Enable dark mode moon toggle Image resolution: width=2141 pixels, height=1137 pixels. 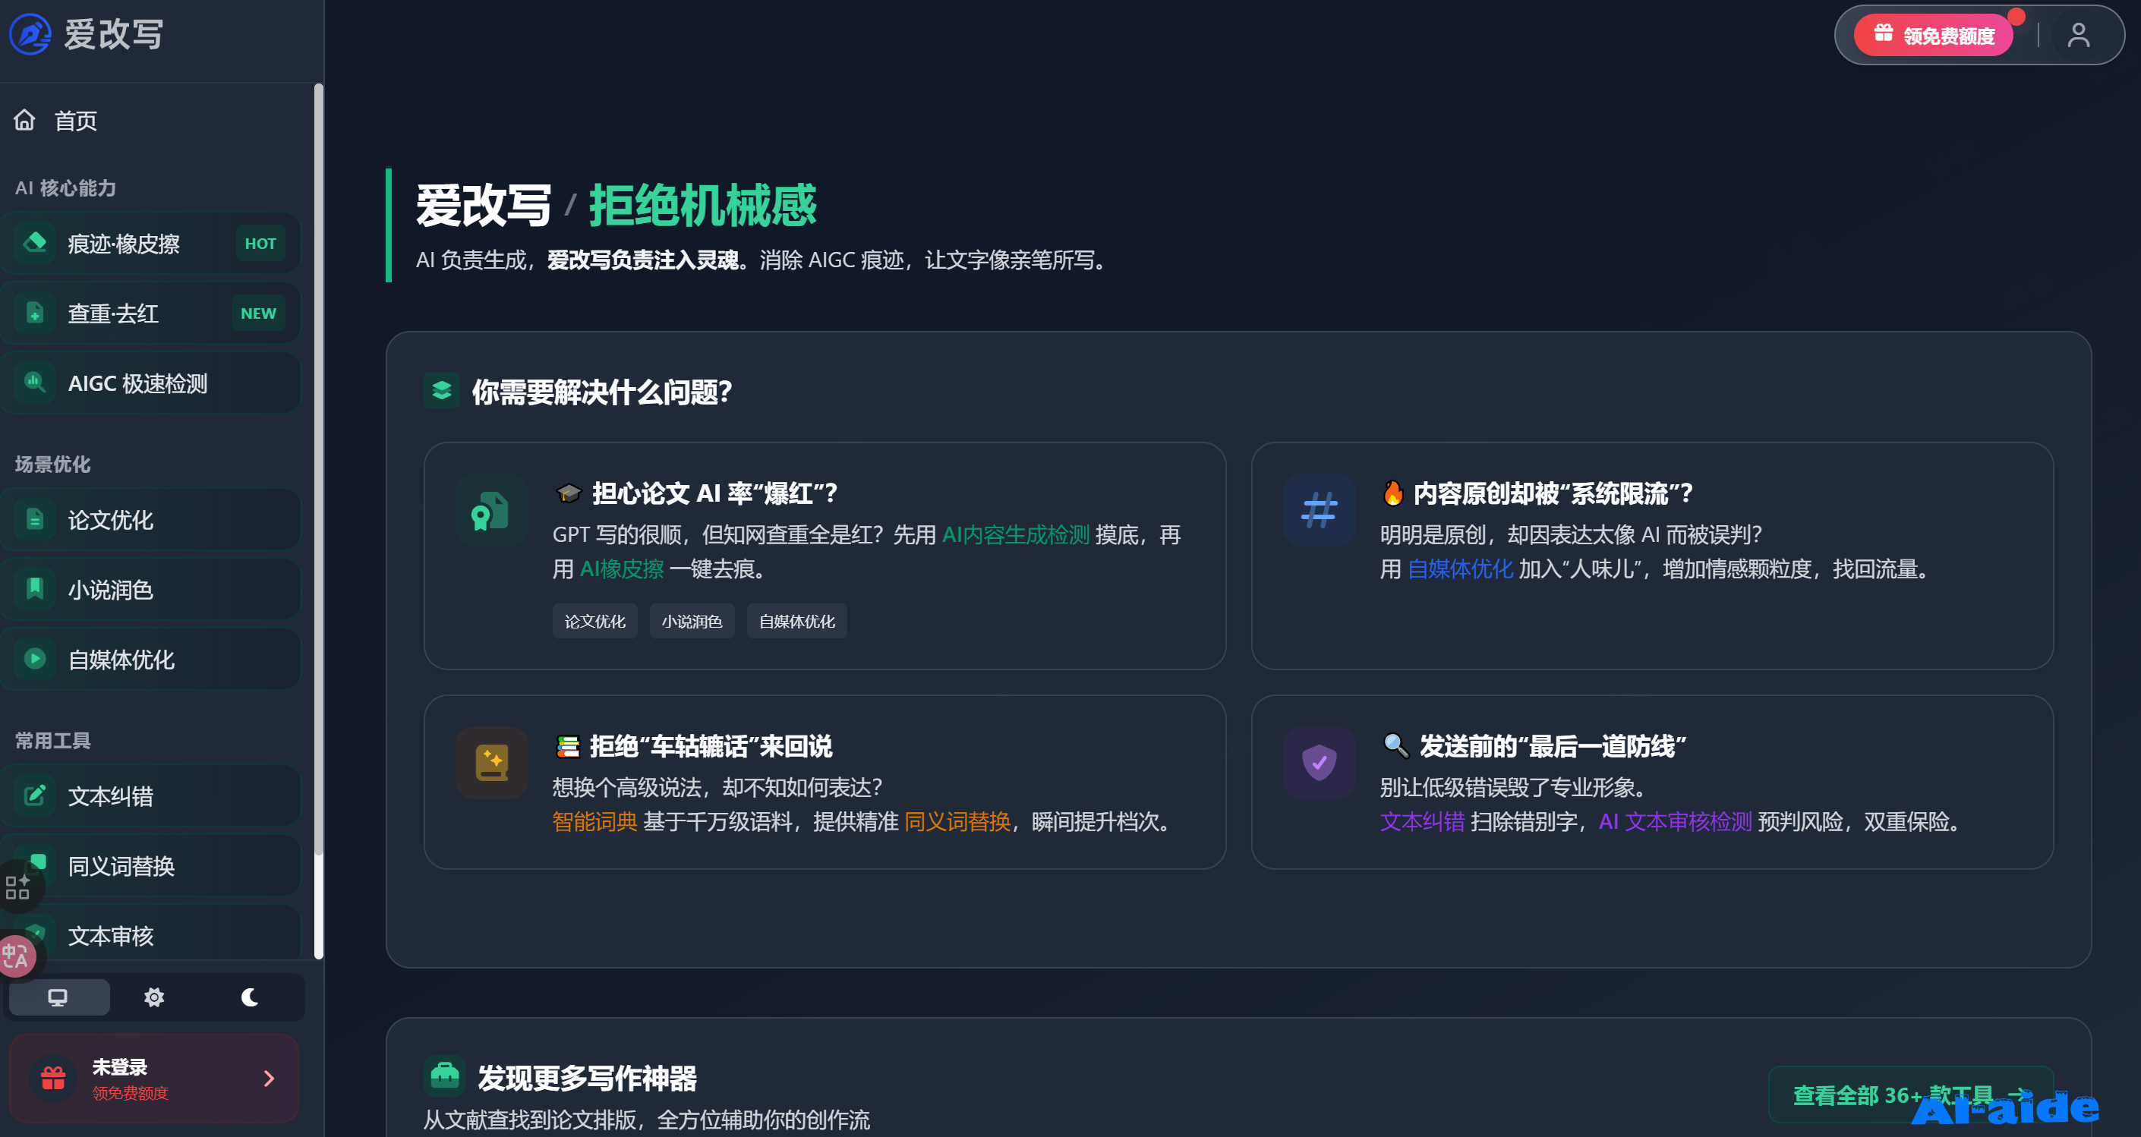(x=249, y=997)
